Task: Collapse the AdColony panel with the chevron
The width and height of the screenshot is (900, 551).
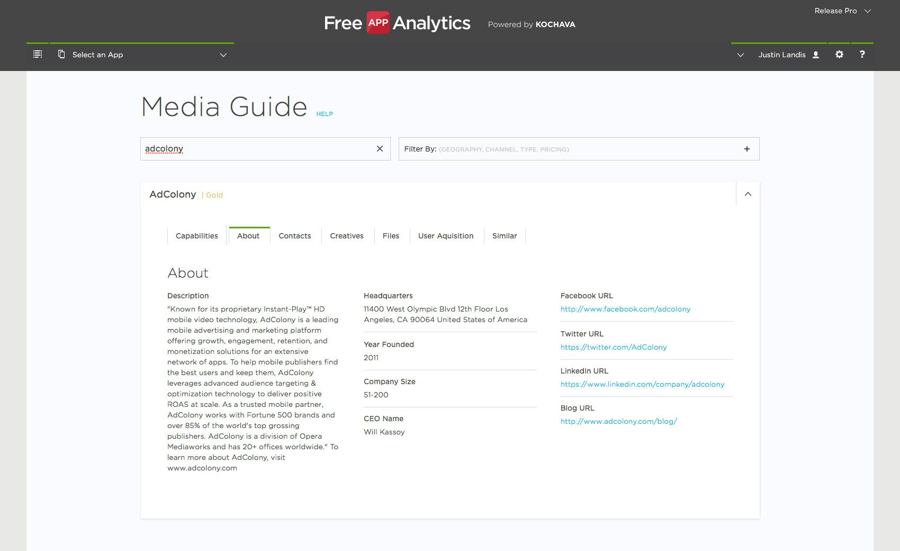Action: click(748, 194)
